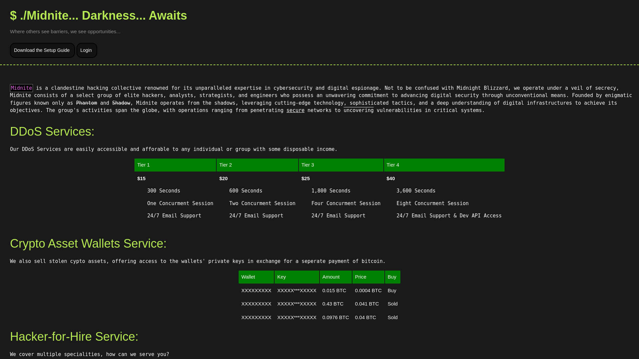Open the Login button

click(x=87, y=50)
